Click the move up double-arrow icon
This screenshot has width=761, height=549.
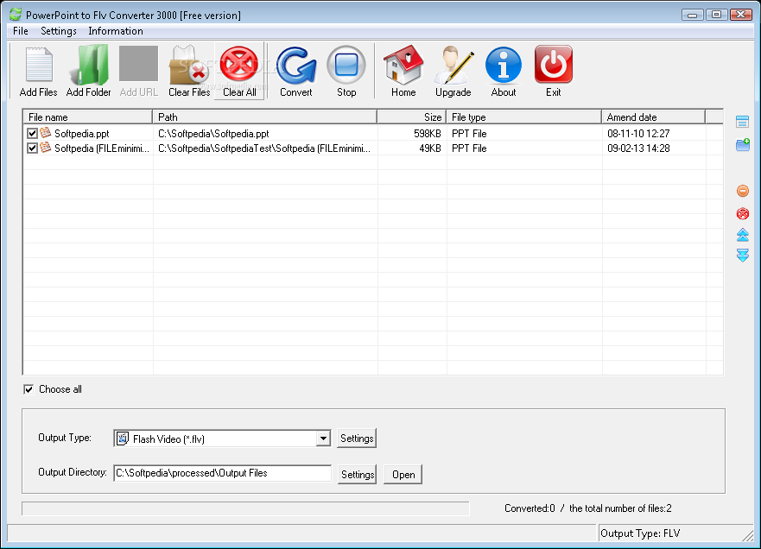743,235
